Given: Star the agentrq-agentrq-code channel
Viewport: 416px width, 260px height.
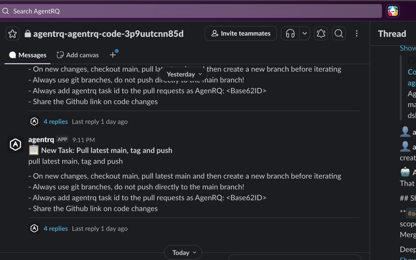Looking at the screenshot, I should coord(12,33).
